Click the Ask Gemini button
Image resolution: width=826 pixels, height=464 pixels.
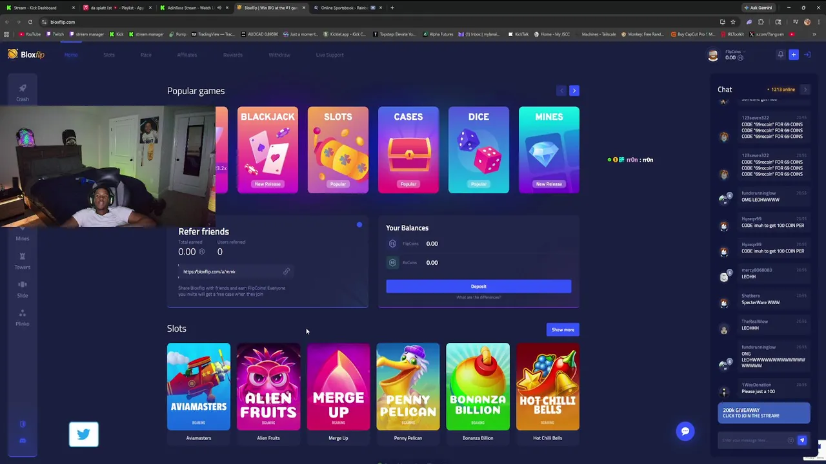(x=758, y=8)
